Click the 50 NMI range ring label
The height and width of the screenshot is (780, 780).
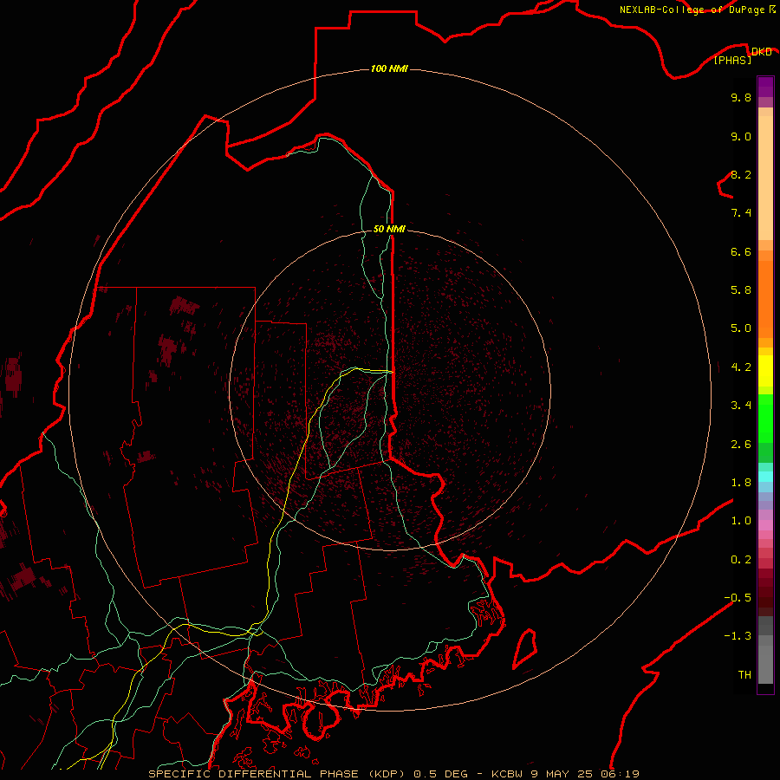tap(389, 229)
